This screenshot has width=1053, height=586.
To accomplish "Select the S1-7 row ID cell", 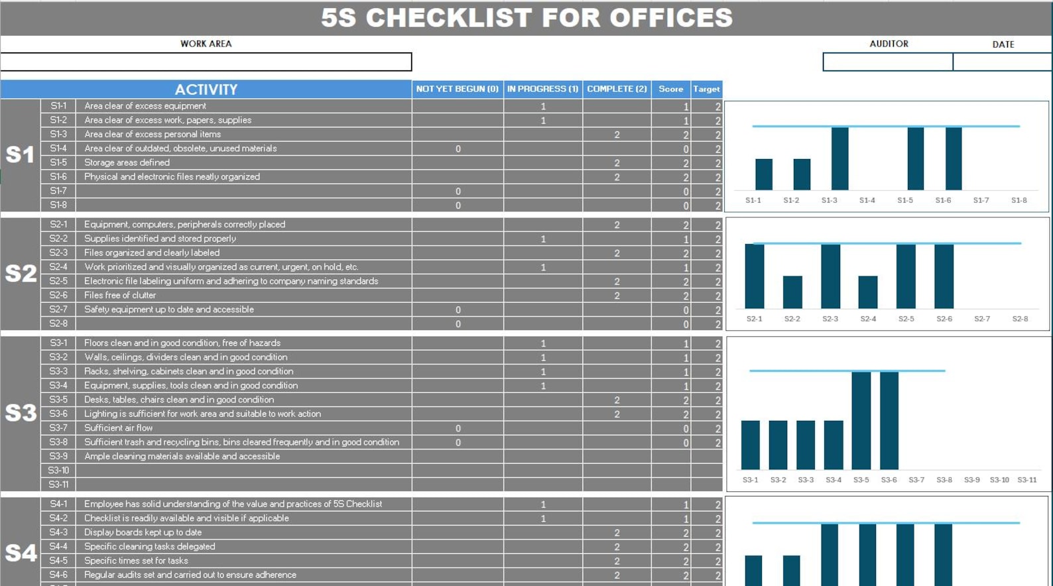I will tap(58, 191).
